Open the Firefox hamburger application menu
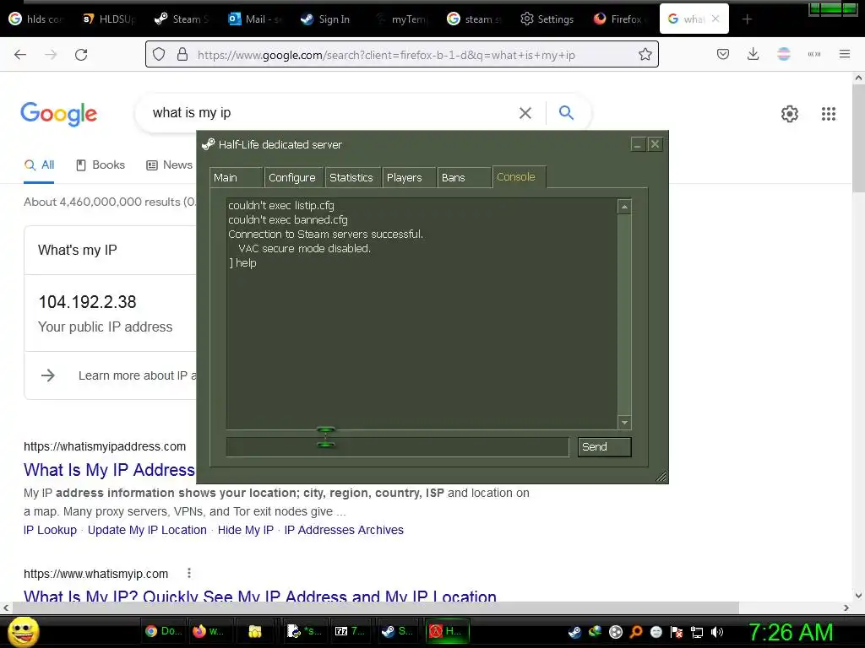The height and width of the screenshot is (648, 865). click(x=844, y=54)
